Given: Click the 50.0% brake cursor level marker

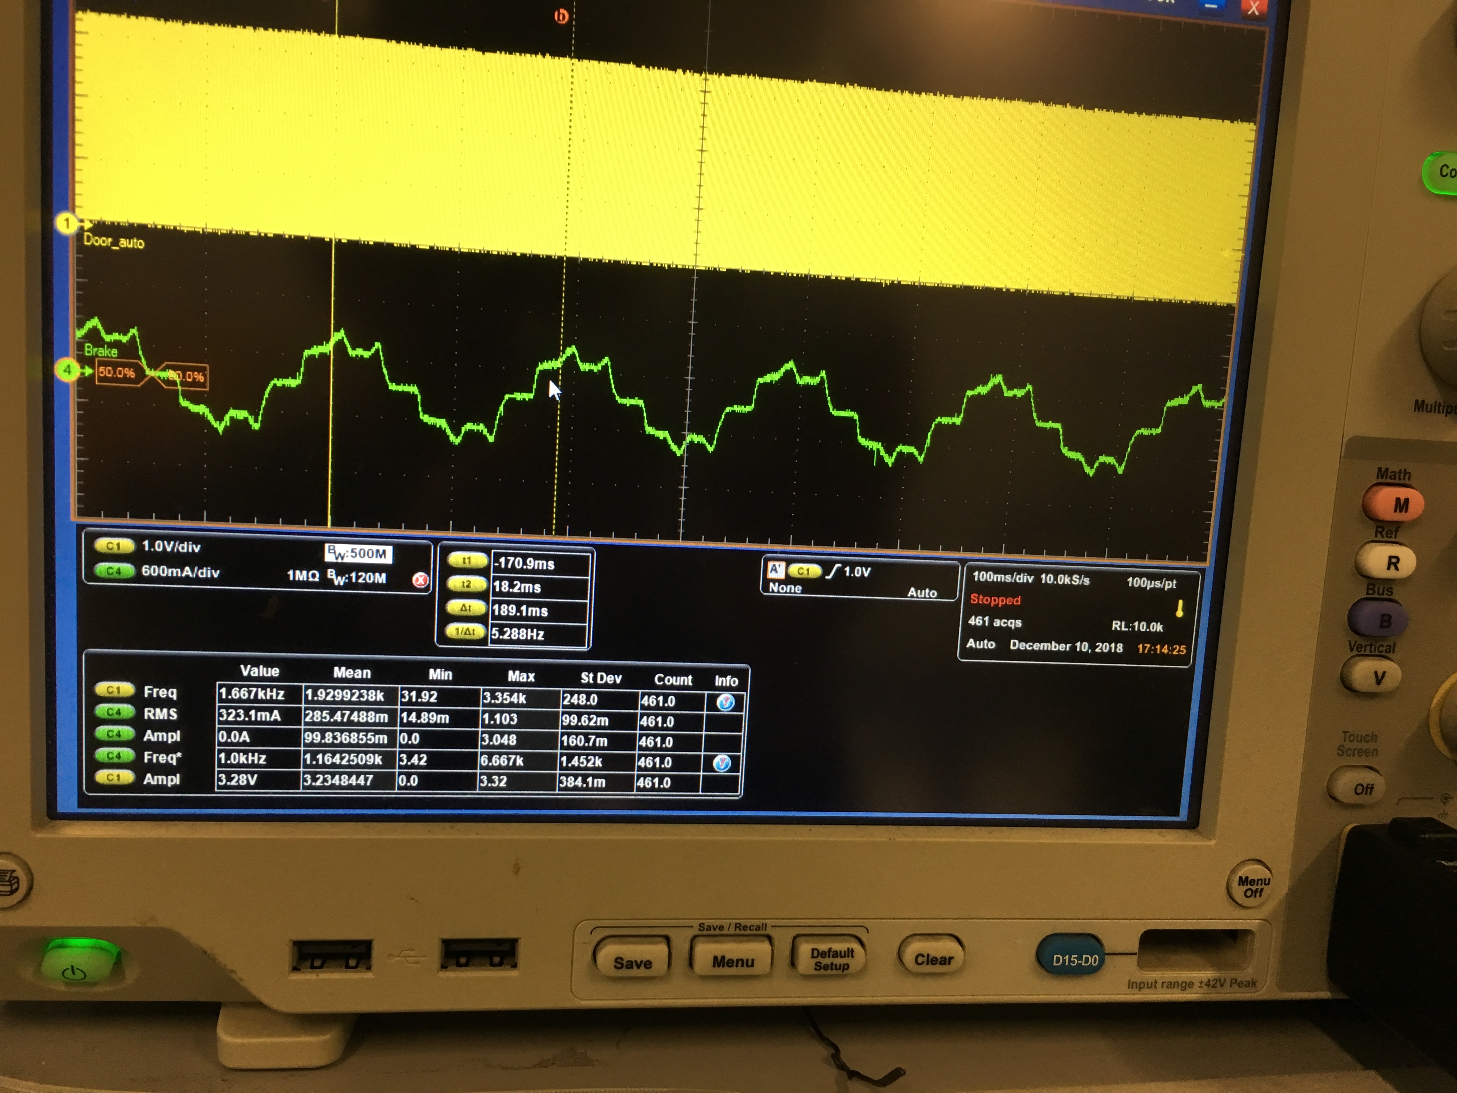Looking at the screenshot, I should [x=117, y=373].
